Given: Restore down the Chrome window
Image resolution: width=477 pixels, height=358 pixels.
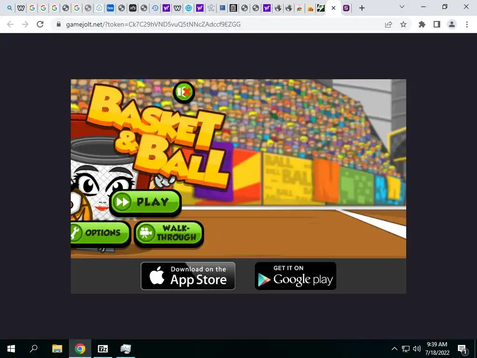Looking at the screenshot, I should pyautogui.click(x=445, y=7).
